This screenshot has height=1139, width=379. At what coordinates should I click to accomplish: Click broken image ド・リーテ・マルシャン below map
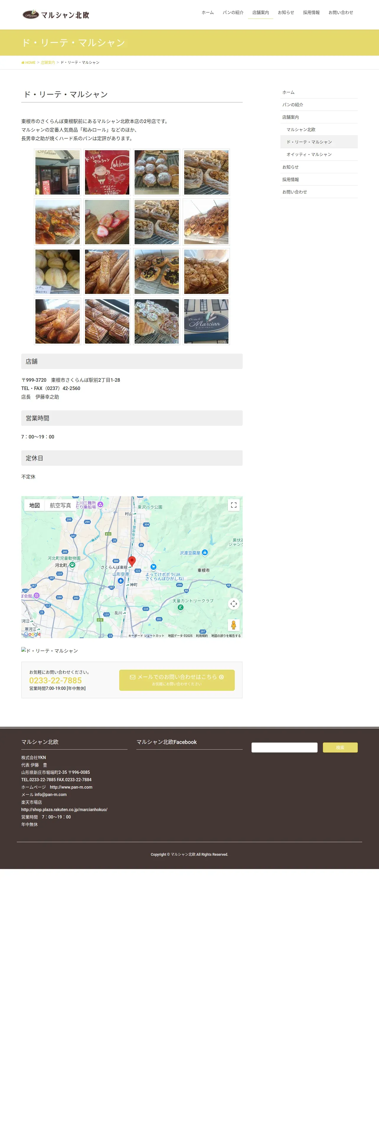pos(49,651)
